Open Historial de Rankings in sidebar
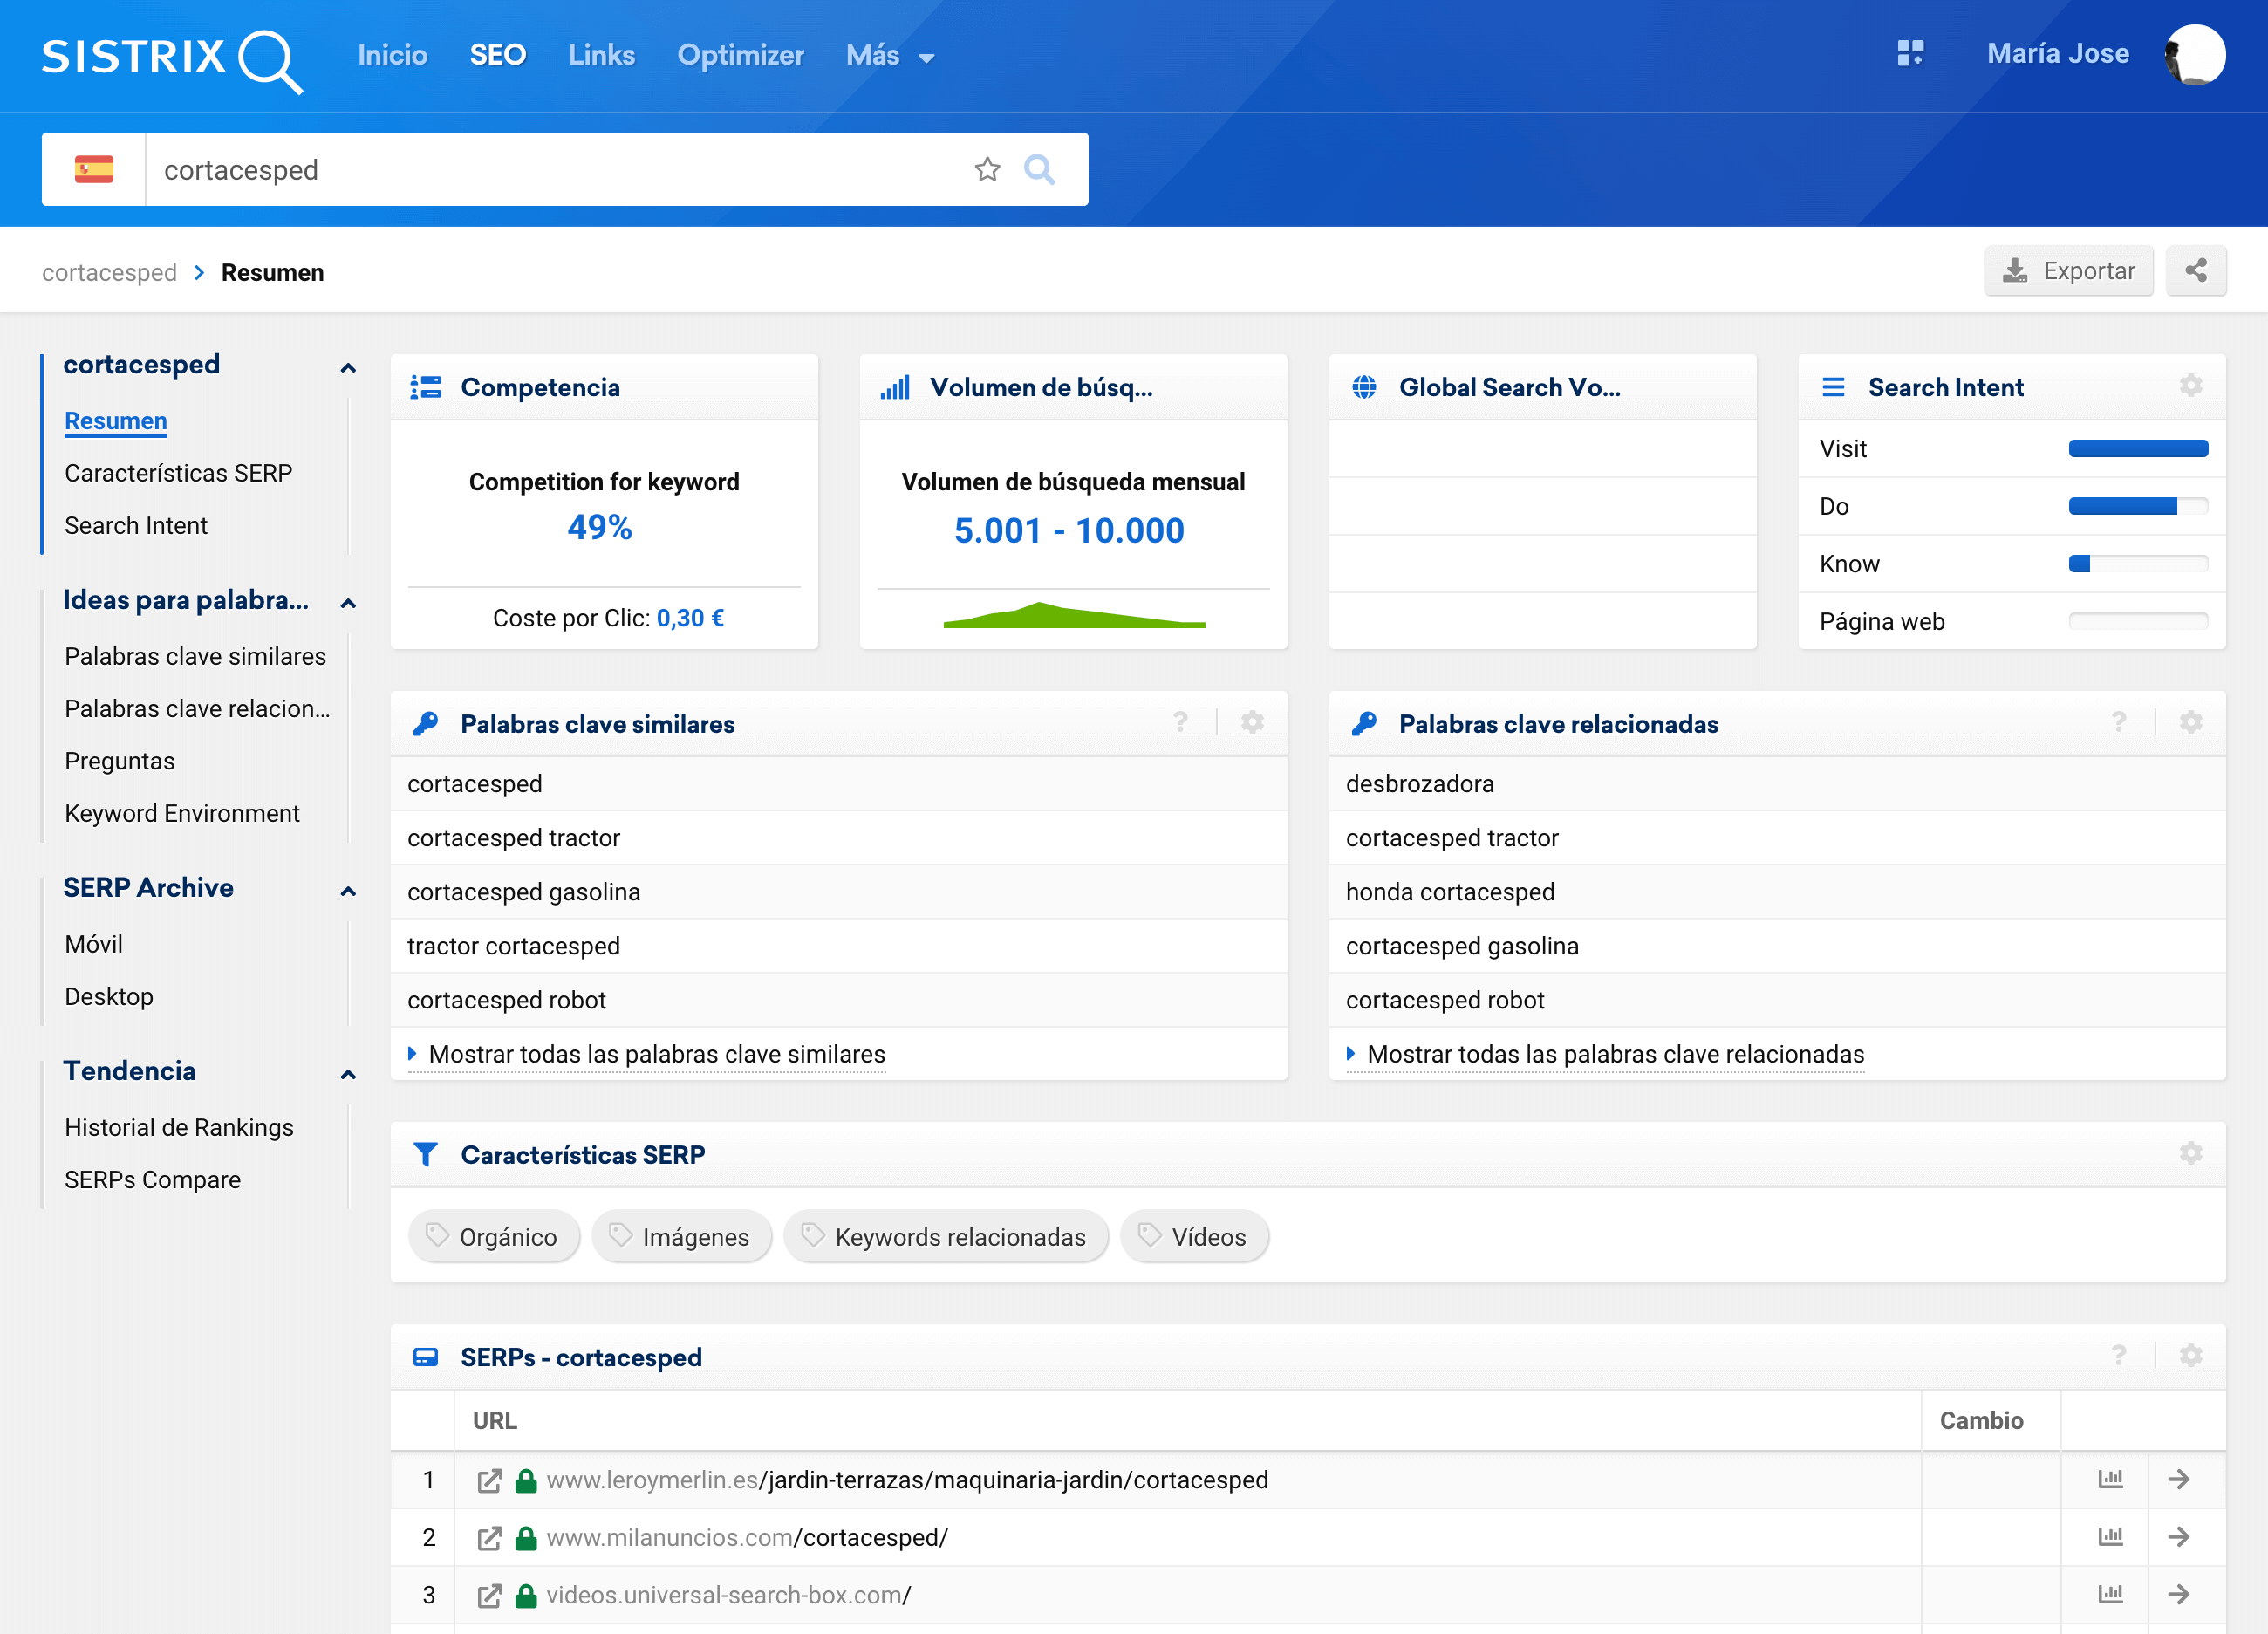The width and height of the screenshot is (2268, 1634). 179,1127
